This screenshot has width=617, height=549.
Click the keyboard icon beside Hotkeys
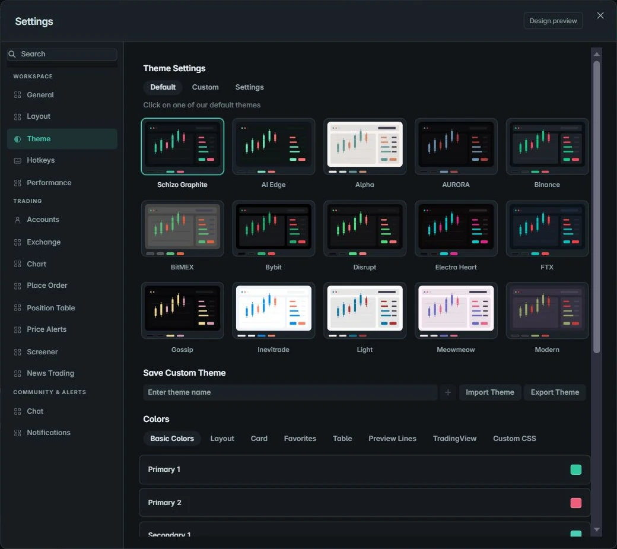click(17, 161)
